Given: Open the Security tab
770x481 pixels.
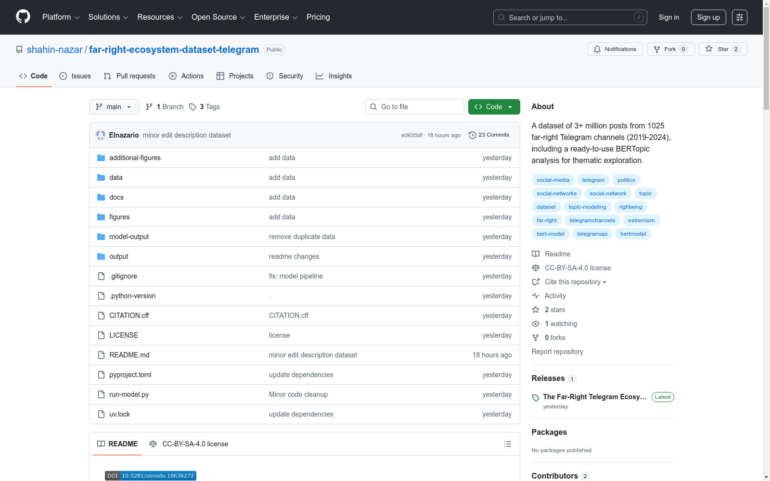Looking at the screenshot, I should [285, 76].
